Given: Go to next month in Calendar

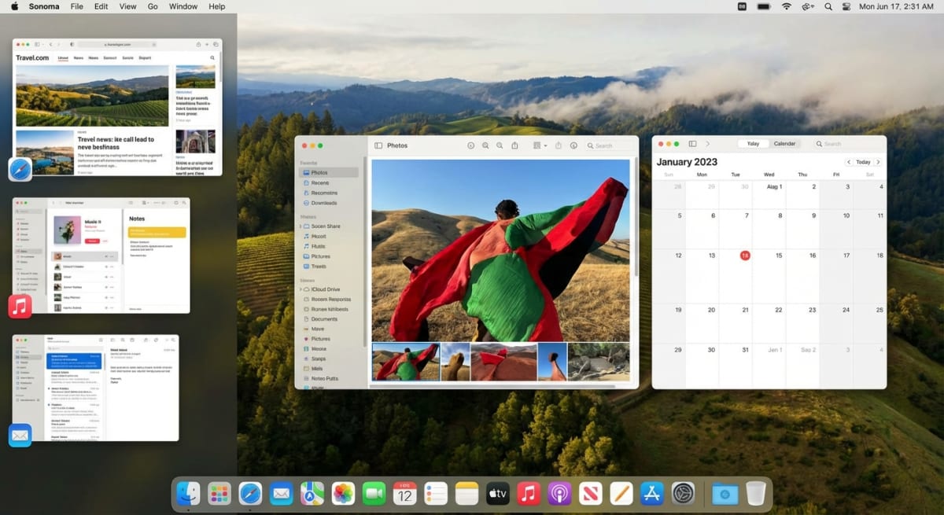Looking at the screenshot, I should pyautogui.click(x=878, y=162).
